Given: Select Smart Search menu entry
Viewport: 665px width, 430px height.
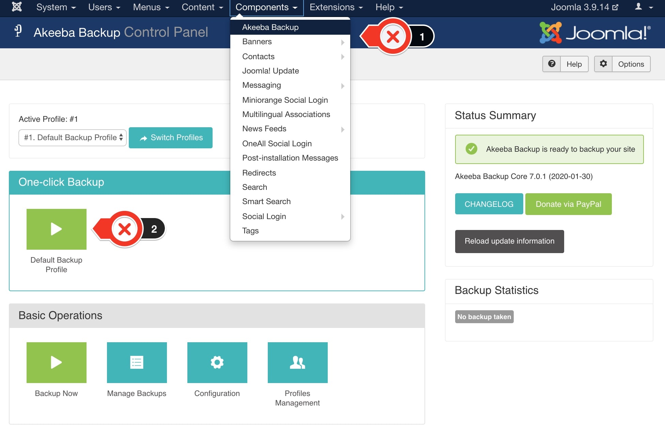Looking at the screenshot, I should (x=290, y=201).
